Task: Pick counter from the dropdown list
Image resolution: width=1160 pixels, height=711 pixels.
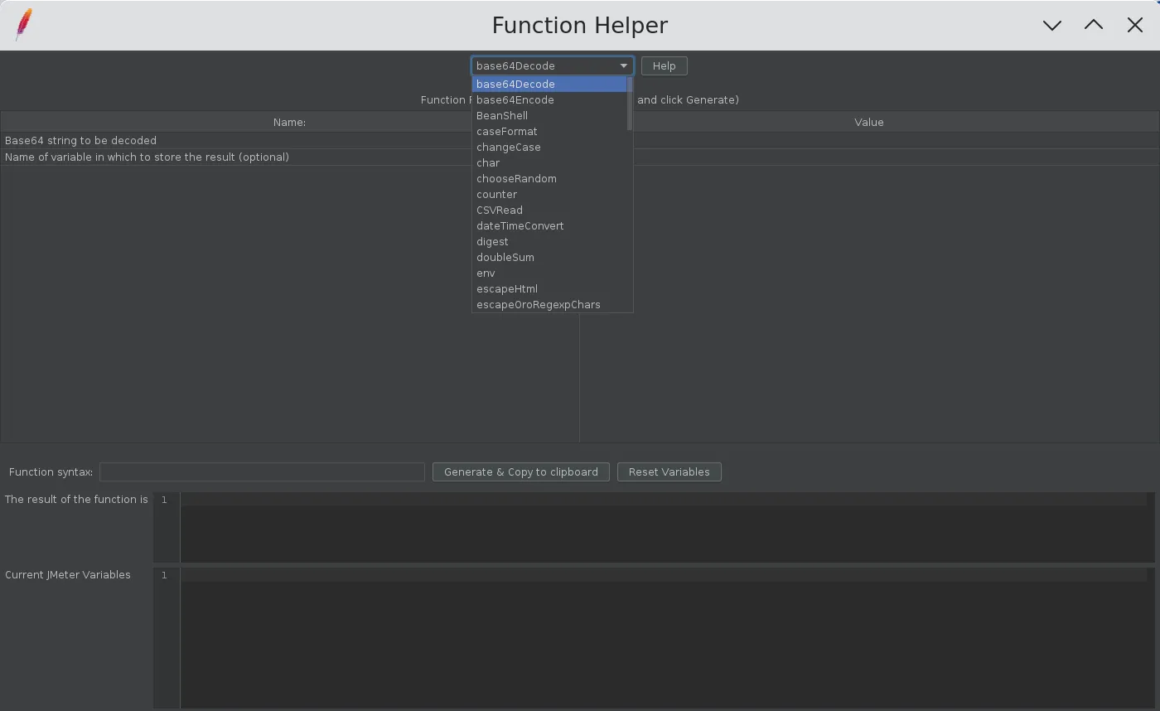Action: 549,195
